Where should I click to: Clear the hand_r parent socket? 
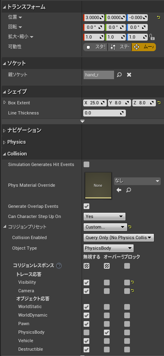click(x=129, y=75)
